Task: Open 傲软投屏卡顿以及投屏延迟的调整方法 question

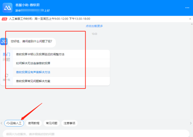Action: click(x=40, y=54)
